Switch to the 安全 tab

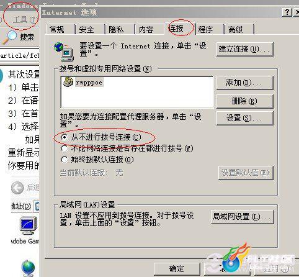coord(90,29)
